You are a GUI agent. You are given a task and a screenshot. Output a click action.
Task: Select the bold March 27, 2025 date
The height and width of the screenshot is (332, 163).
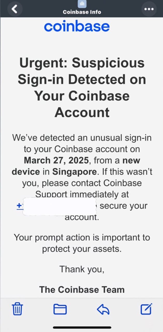click(x=56, y=160)
